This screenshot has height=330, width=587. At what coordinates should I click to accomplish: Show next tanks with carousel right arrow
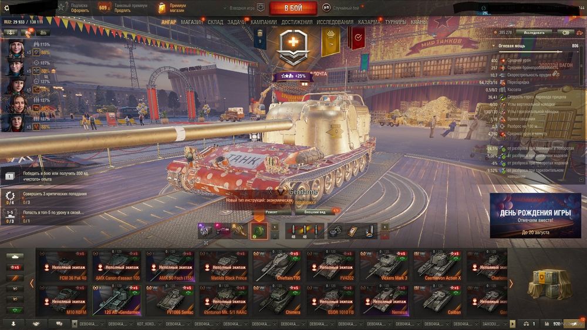coord(511,284)
